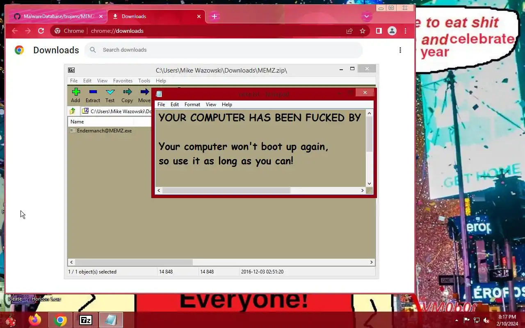Reload the Chrome page
Image resolution: width=525 pixels, height=328 pixels.
(x=41, y=31)
